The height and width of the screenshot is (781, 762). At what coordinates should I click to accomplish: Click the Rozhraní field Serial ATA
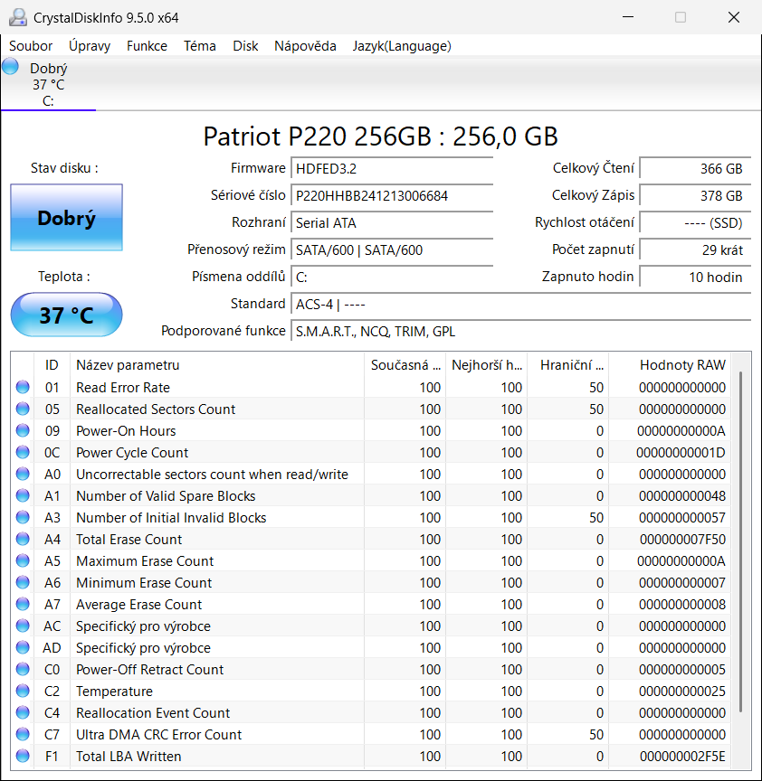pyautogui.click(x=392, y=222)
